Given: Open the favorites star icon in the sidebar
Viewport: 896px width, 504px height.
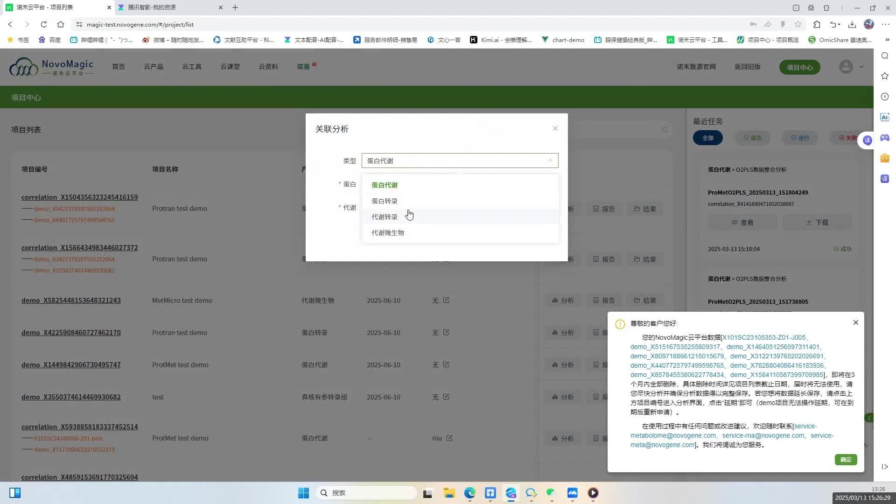Looking at the screenshot, I should (885, 75).
